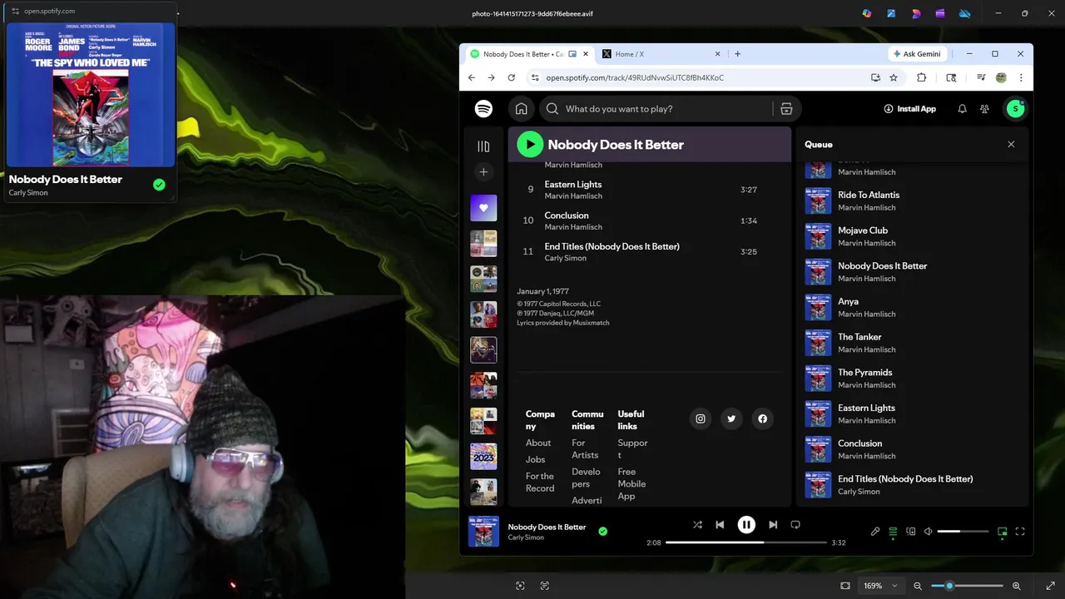
Task: Open the Chrome three-dot menu
Action: point(1021,77)
